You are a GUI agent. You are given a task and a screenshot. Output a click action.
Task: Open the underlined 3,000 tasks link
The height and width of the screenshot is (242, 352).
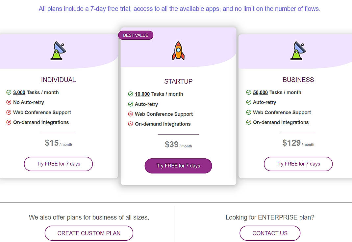(x=19, y=92)
